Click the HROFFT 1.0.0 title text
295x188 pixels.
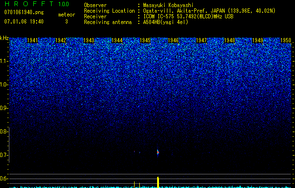click(x=37, y=4)
